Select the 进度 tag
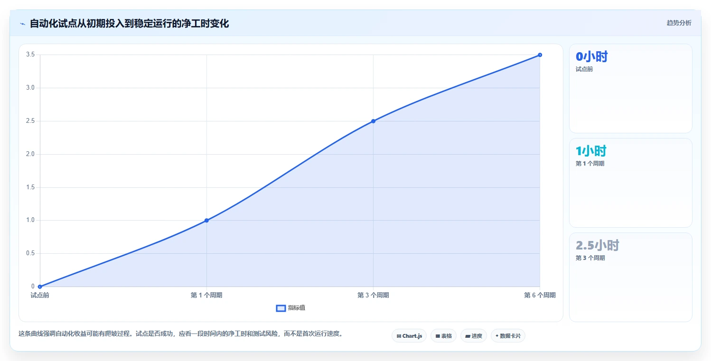 [474, 336]
